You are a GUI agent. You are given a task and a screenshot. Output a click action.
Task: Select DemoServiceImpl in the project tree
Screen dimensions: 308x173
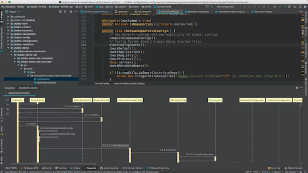(x=46, y=82)
